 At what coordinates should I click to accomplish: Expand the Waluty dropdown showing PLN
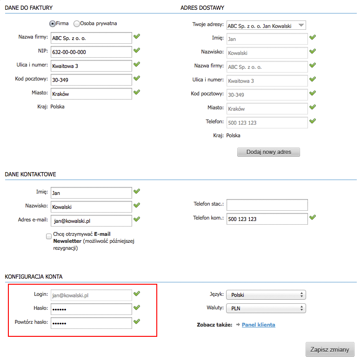(x=266, y=308)
